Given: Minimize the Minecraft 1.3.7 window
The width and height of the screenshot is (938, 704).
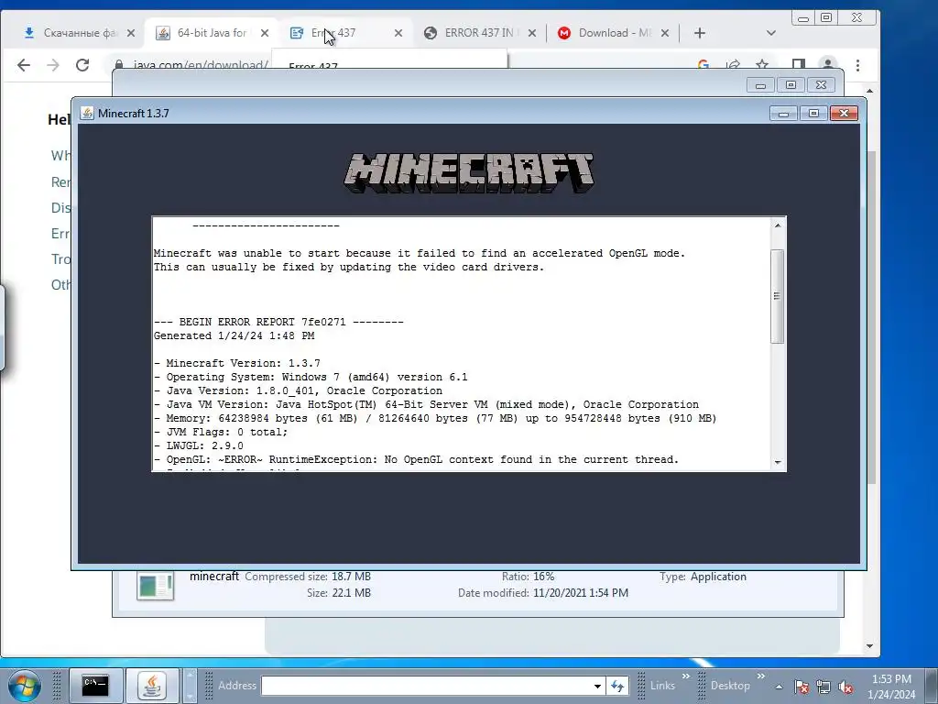Looking at the screenshot, I should coord(784,113).
